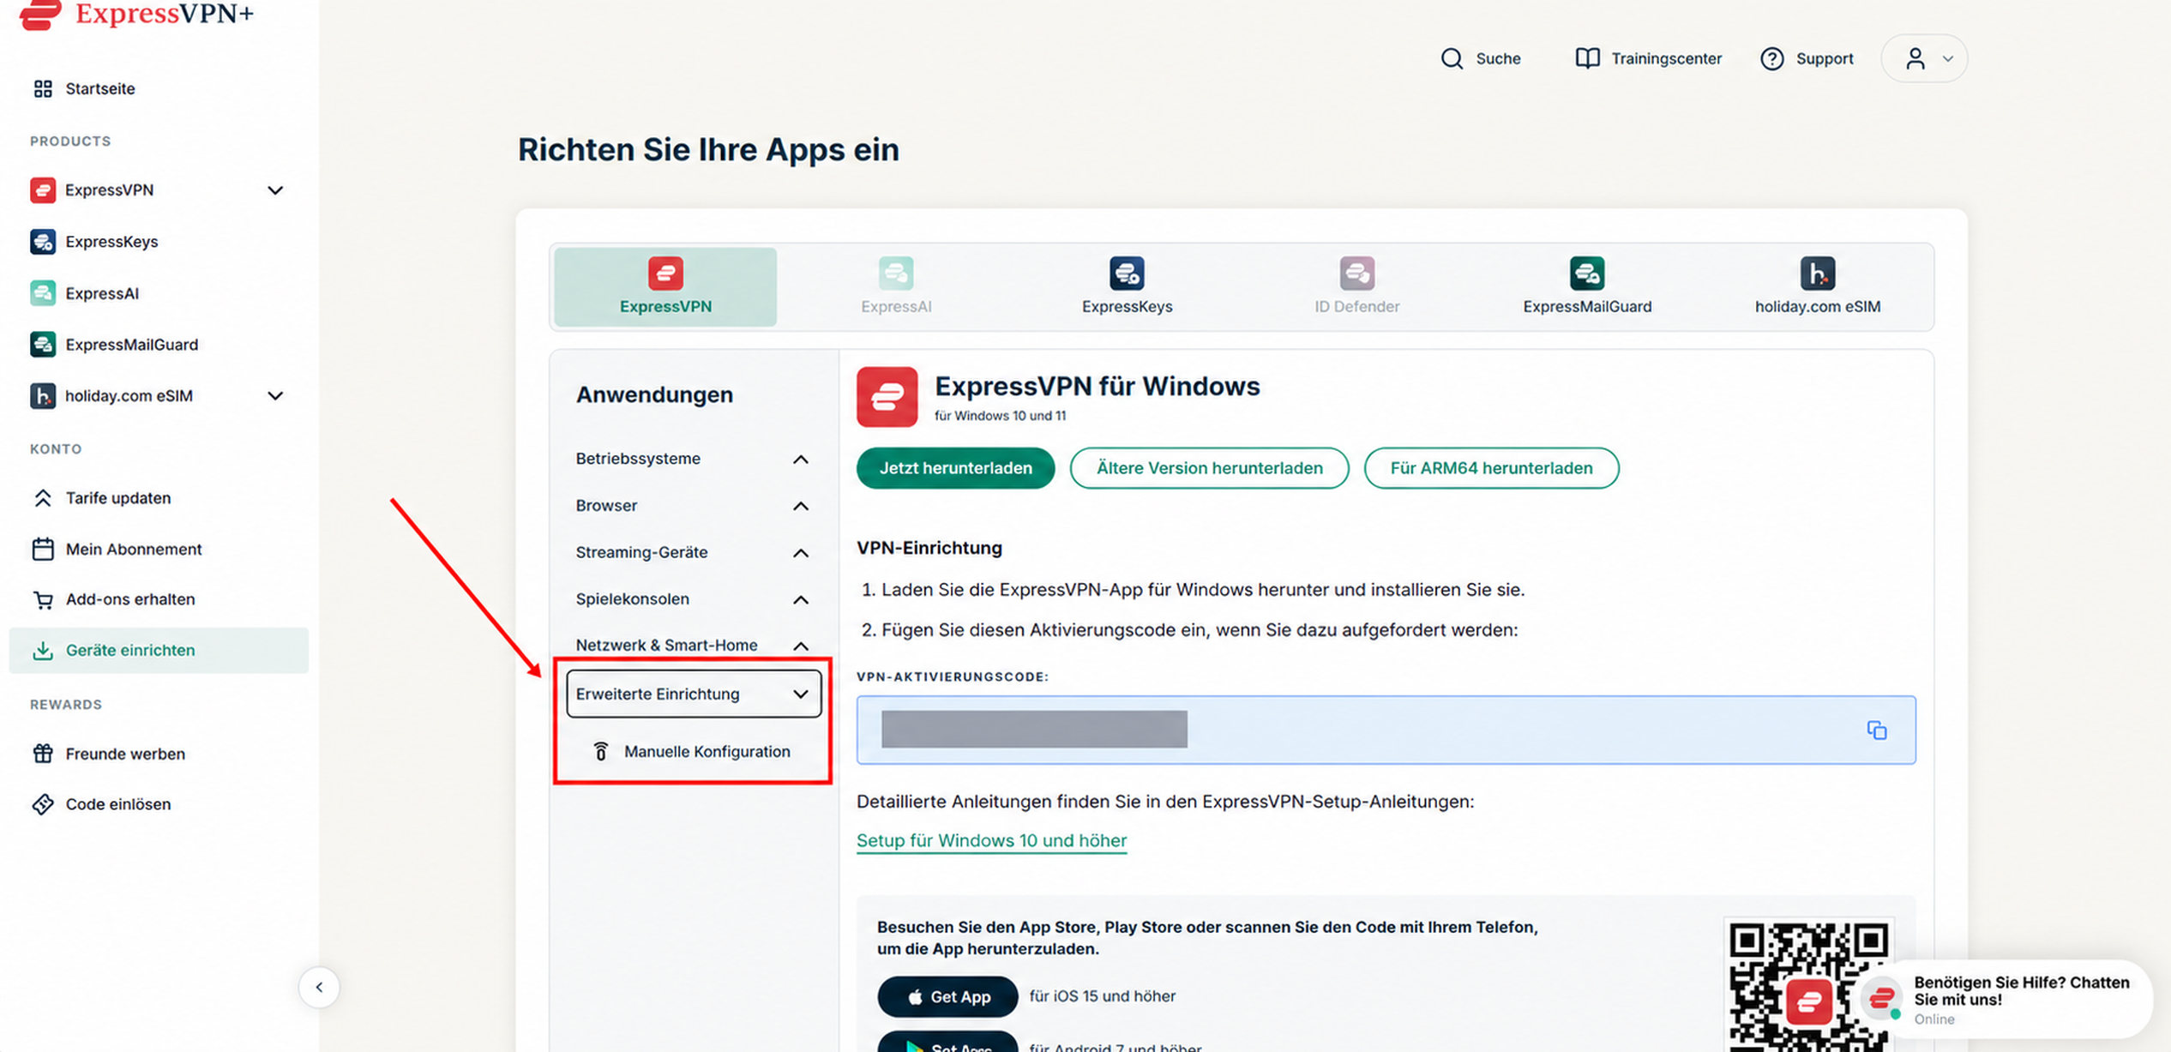Collapse the sidebar with the arrow button
The width and height of the screenshot is (2171, 1052).
tap(319, 987)
